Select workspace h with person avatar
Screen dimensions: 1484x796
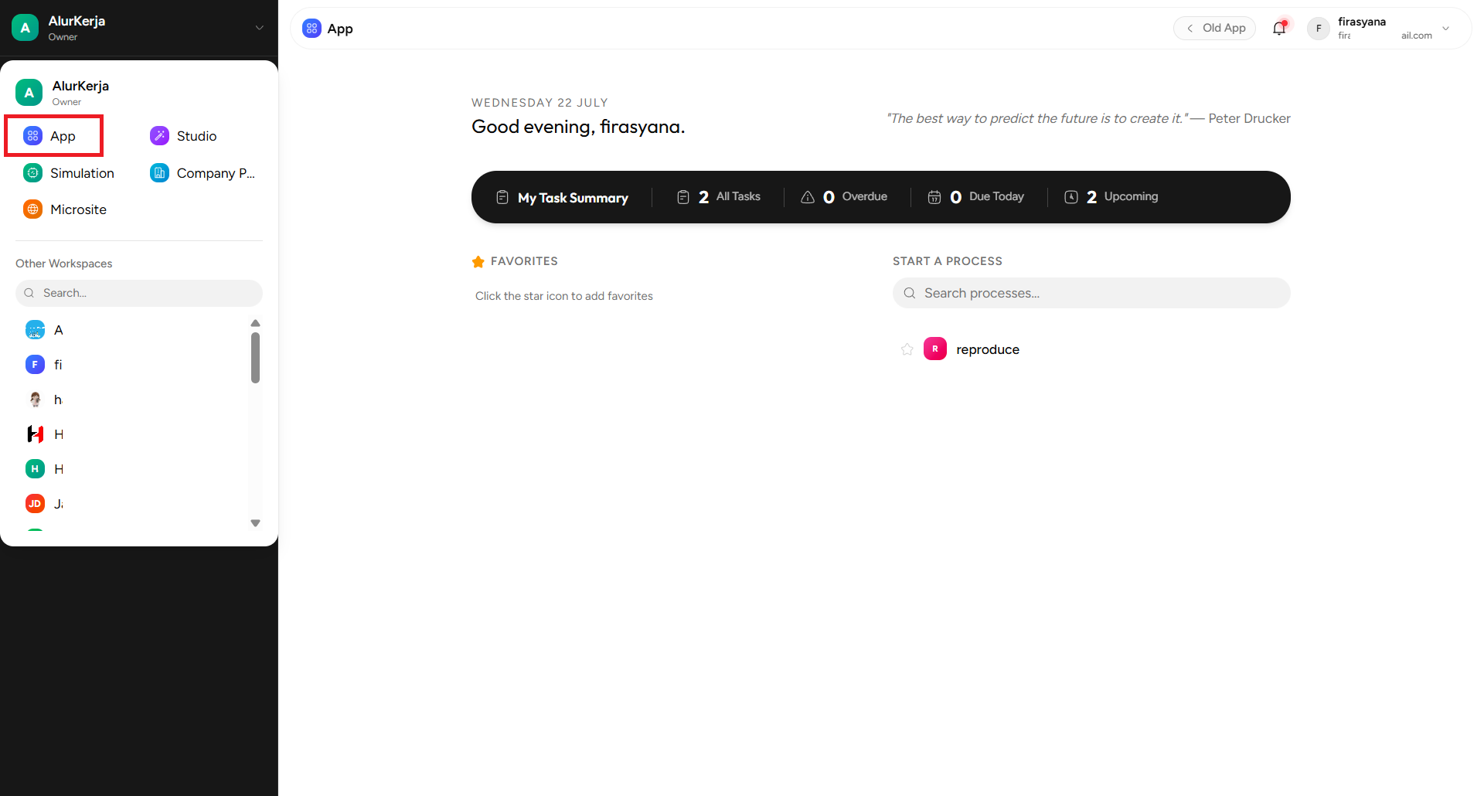point(45,400)
